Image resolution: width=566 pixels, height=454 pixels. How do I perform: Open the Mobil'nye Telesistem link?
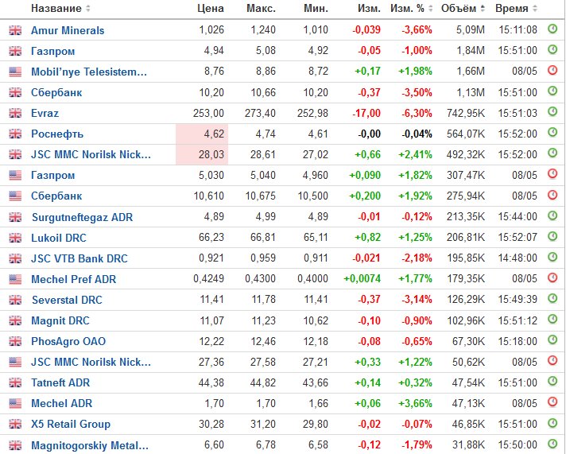(x=89, y=72)
